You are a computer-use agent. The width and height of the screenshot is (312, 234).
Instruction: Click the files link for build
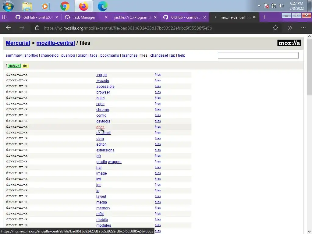pos(158,98)
